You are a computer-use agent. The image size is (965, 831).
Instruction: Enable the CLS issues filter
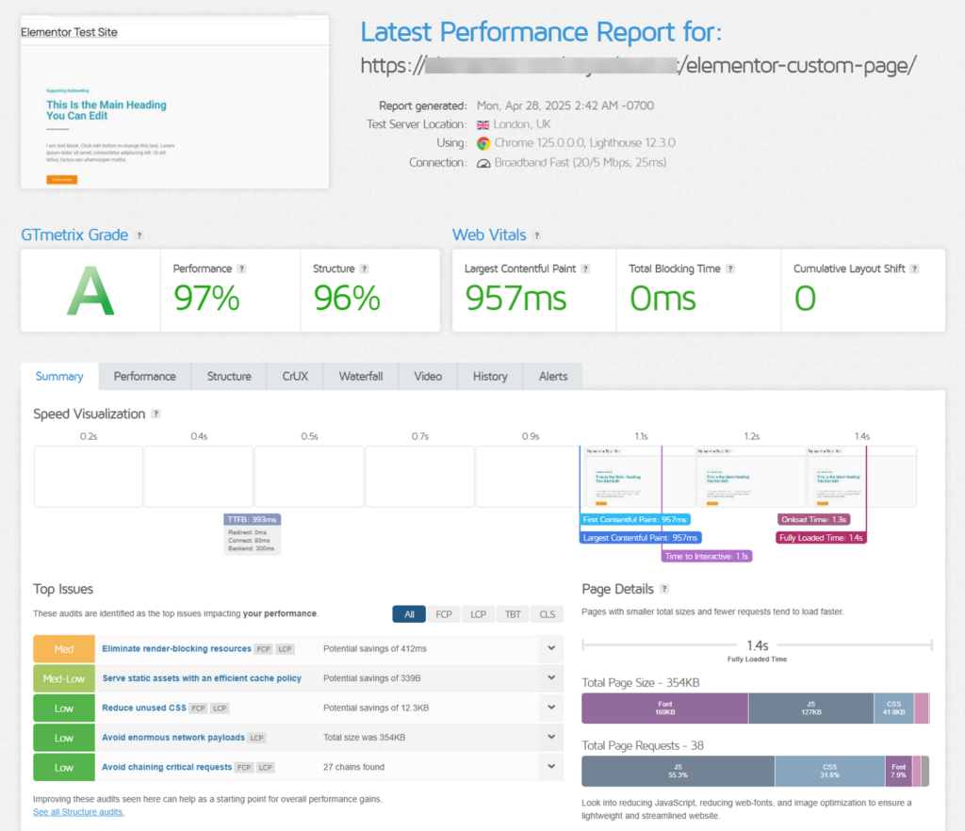coord(547,613)
